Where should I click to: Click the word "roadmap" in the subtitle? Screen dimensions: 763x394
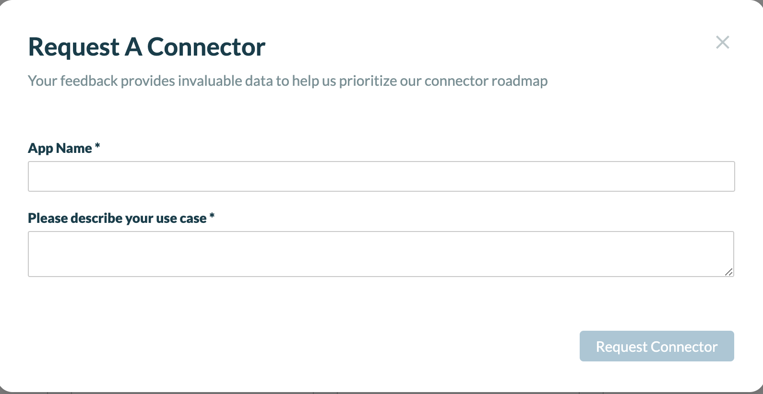(x=519, y=81)
